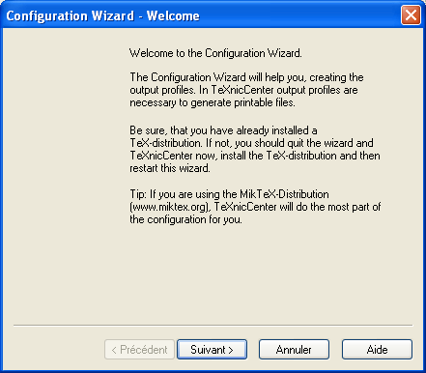Click the right arrow on the Suivant button
The height and width of the screenshot is (373, 426).
coord(231,350)
